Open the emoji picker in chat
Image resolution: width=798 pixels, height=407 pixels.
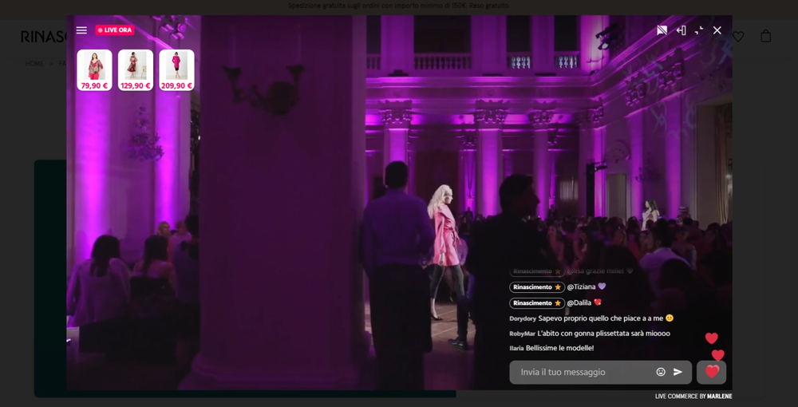tap(661, 372)
